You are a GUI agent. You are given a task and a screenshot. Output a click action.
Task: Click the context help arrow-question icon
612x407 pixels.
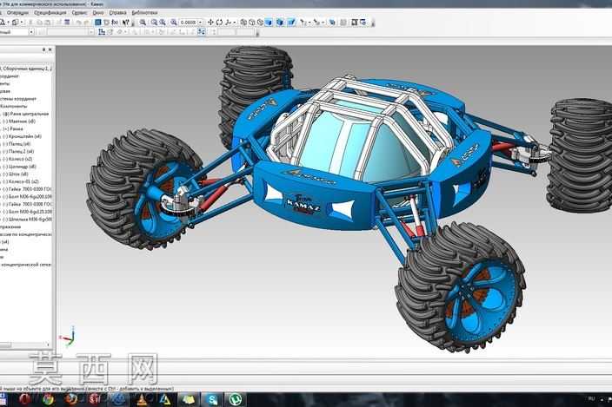pos(125,23)
